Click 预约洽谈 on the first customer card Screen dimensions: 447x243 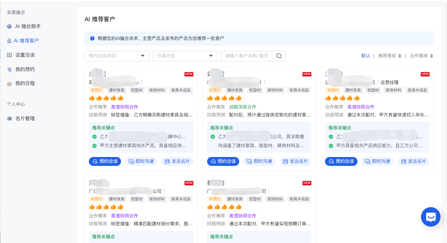point(105,161)
